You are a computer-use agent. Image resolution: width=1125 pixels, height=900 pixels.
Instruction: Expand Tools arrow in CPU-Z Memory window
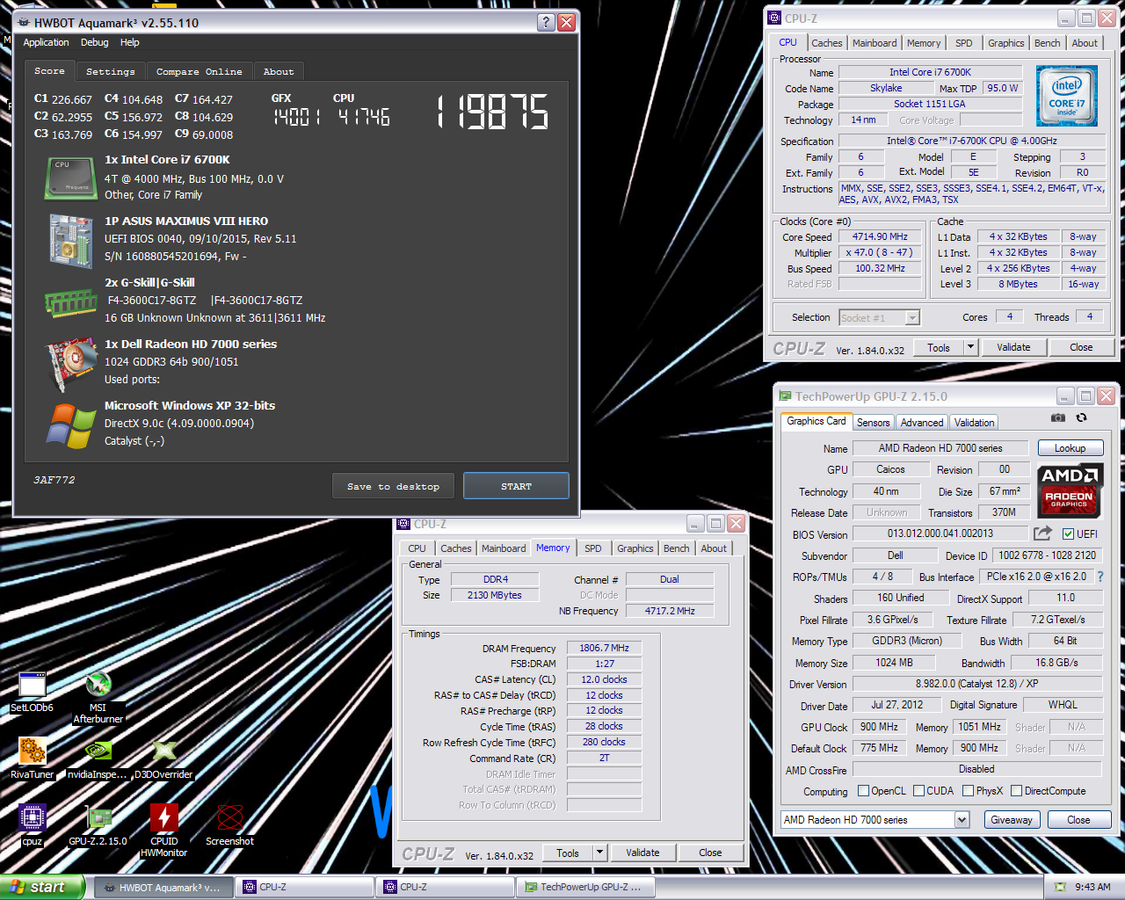(600, 853)
